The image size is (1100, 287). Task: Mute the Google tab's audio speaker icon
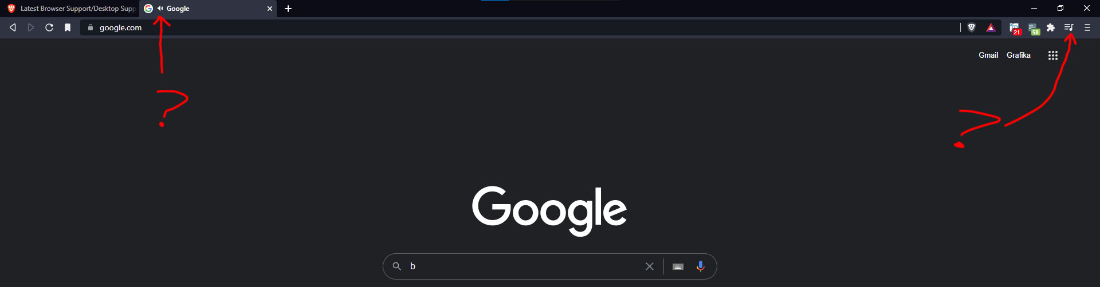coord(160,9)
